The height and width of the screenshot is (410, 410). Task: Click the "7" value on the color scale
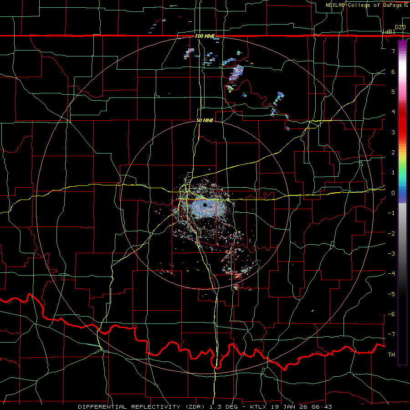[x=393, y=51]
